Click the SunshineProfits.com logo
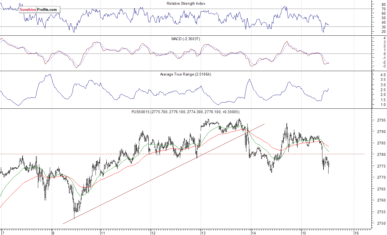The height and width of the screenshot is (235, 387). [40, 10]
